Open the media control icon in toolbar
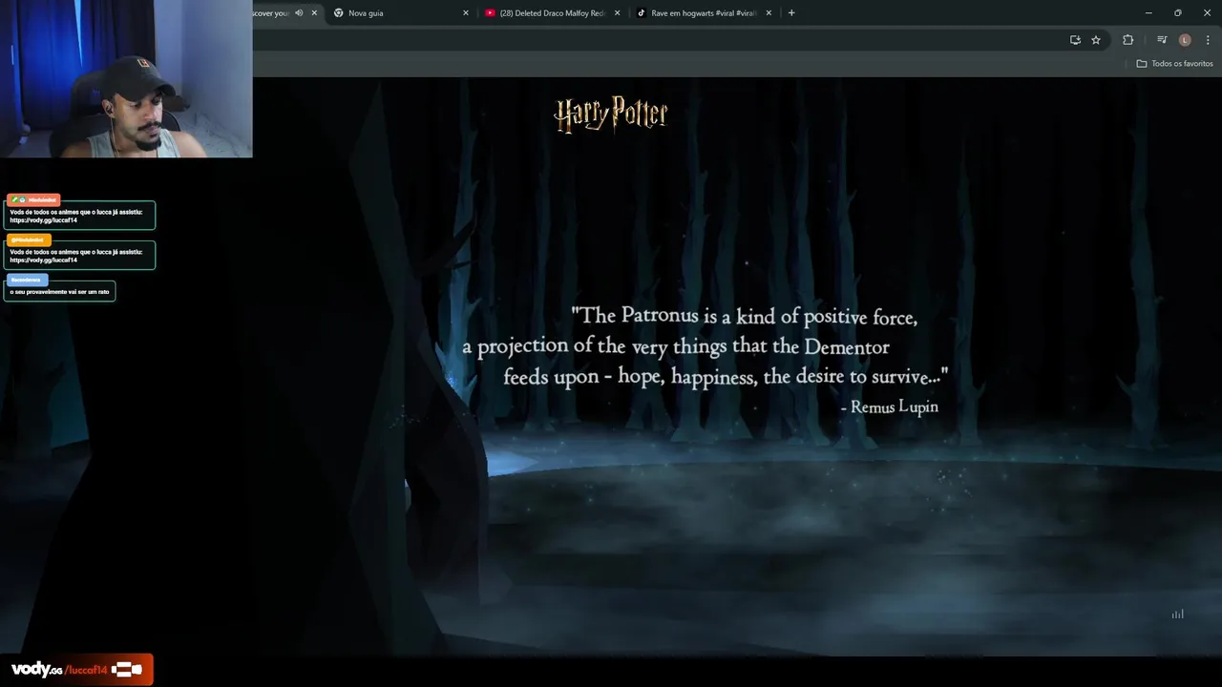1222x687 pixels. pos(1162,40)
